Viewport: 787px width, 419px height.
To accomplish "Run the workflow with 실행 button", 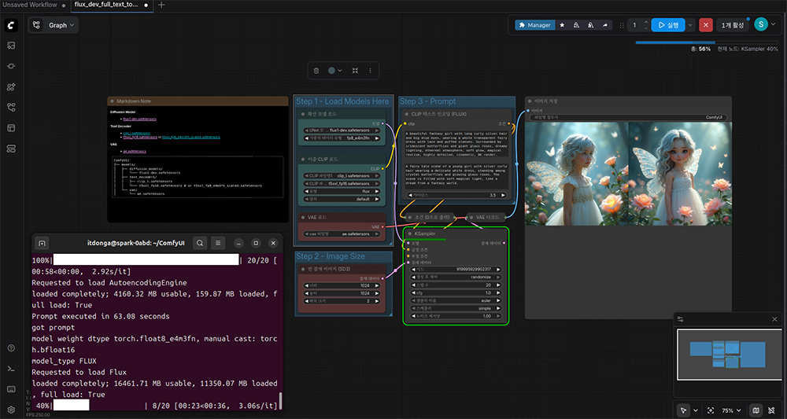I will (x=668, y=25).
